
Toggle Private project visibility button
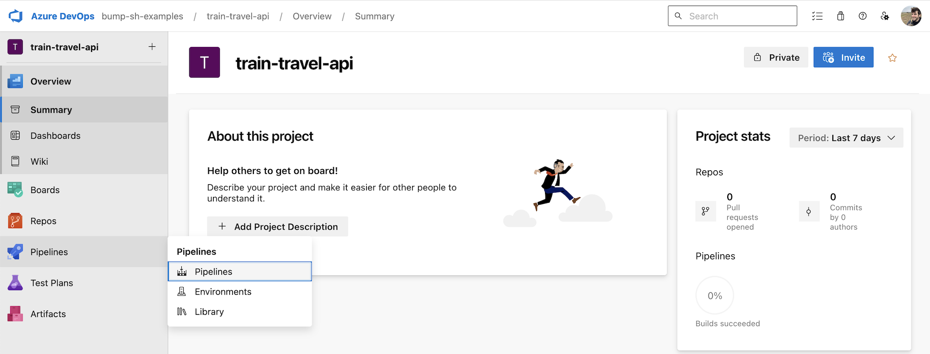coord(776,58)
